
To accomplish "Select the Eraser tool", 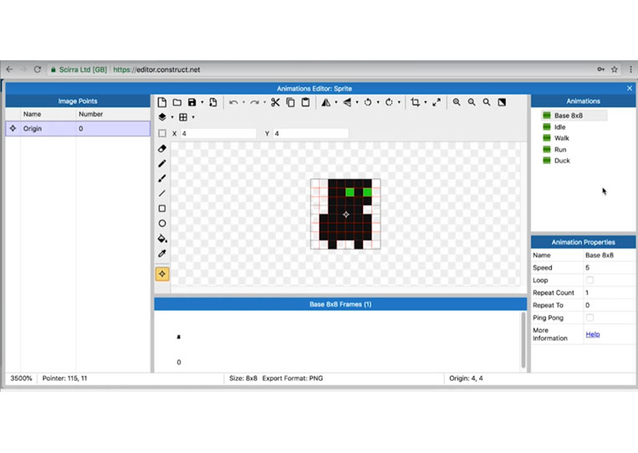I will click(162, 149).
